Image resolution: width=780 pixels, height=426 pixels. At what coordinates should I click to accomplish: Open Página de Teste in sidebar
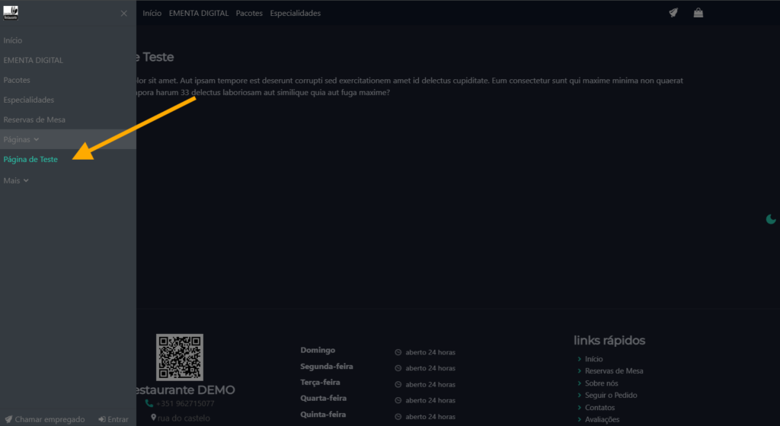point(30,160)
